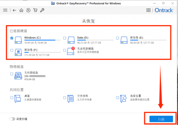Click the 新加卷 (F:) drive icon
178x125 pixels.
pos(18,52)
